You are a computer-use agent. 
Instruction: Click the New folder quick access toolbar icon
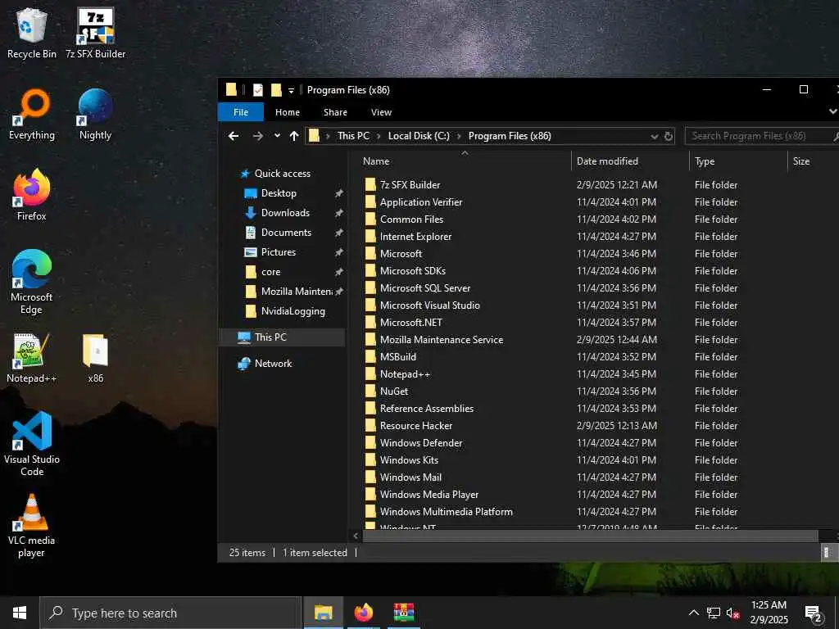276,90
